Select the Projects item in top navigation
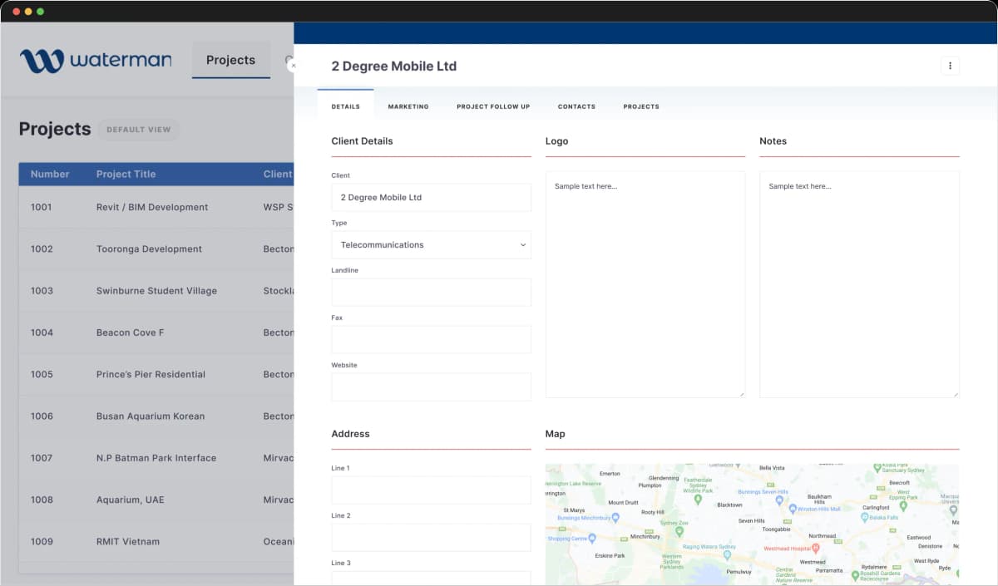998x586 pixels. pos(231,60)
